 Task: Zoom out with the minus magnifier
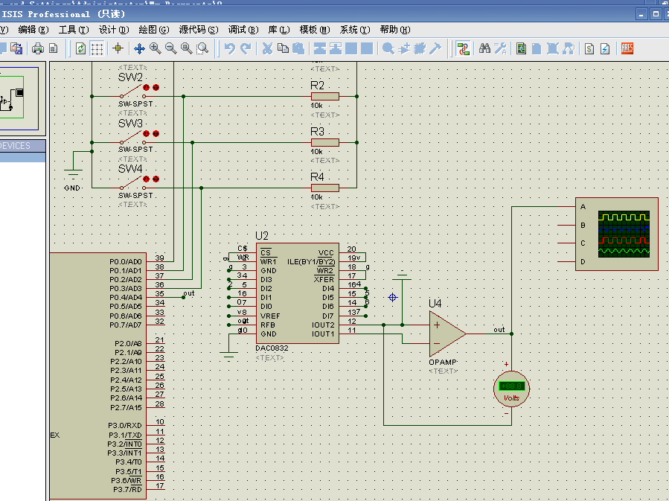pyautogui.click(x=170, y=48)
